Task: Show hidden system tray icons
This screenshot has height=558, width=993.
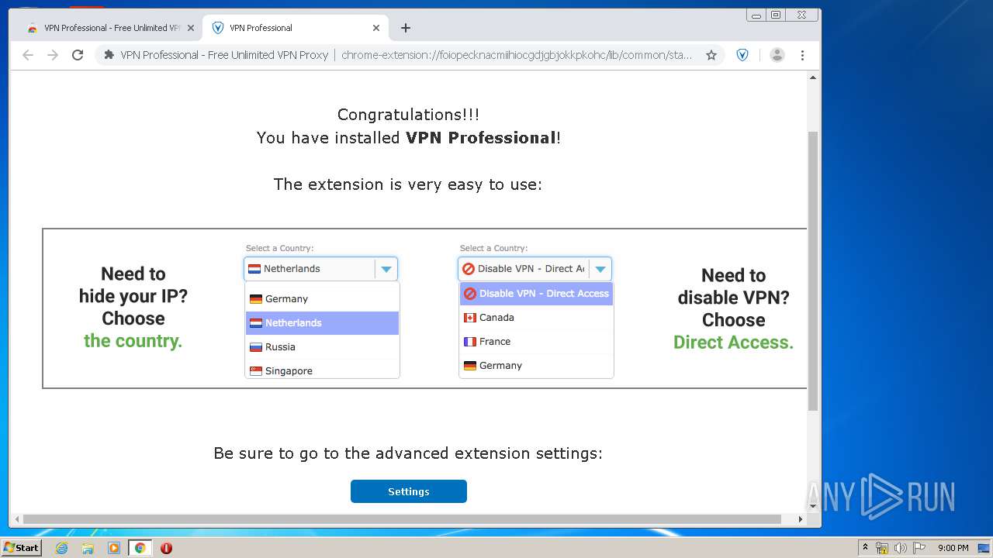Action: [866, 548]
